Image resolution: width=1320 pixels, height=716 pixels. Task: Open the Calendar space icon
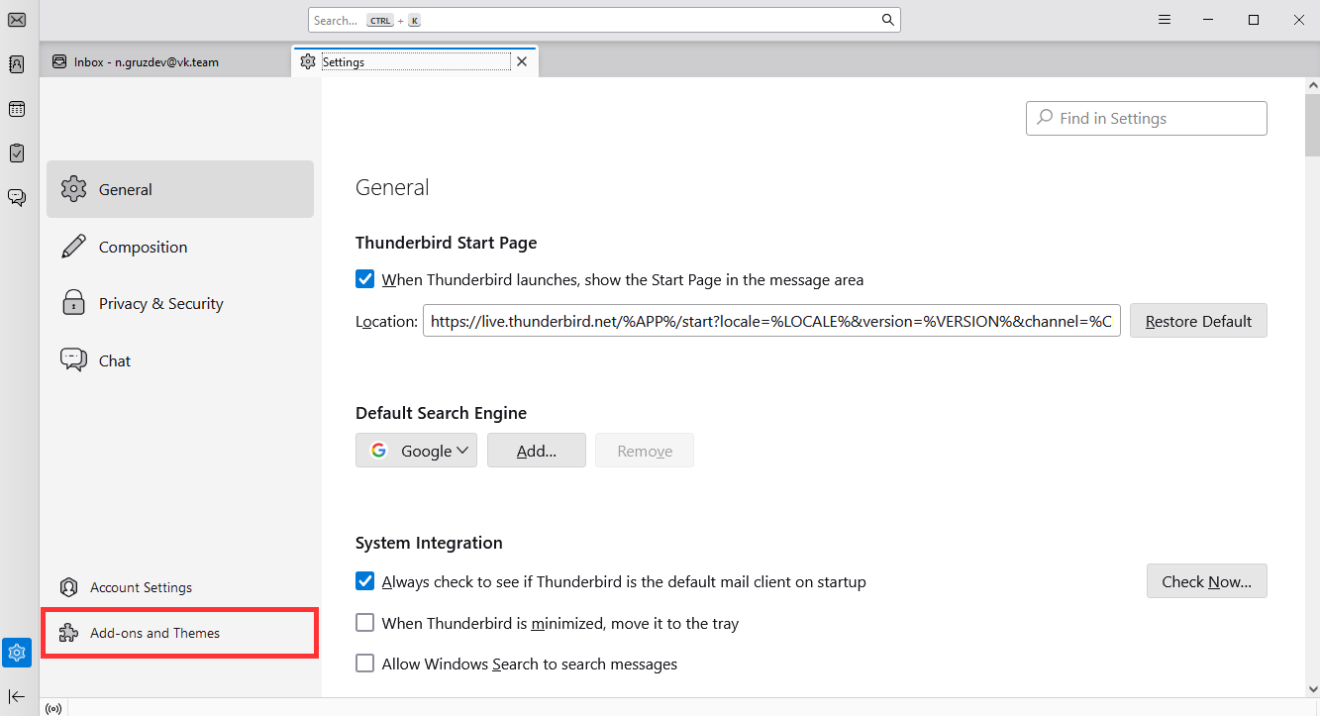click(17, 109)
